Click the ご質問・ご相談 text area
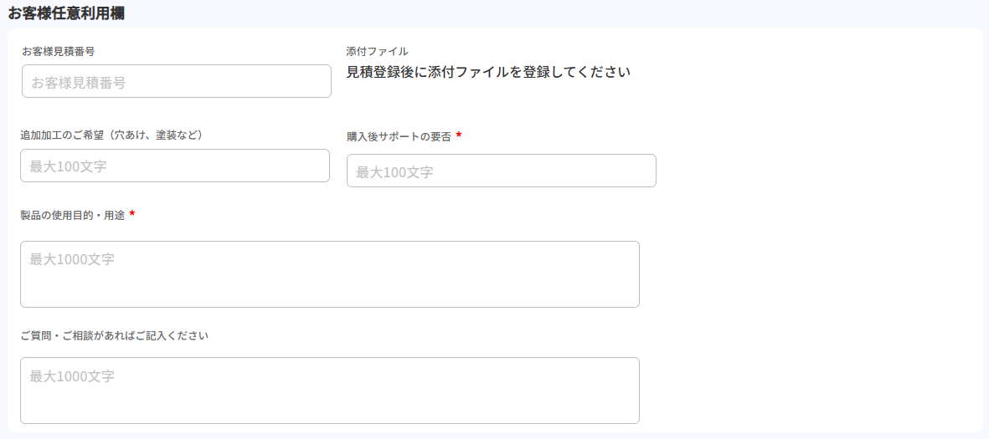Viewport: 989px width, 439px height. tap(329, 391)
